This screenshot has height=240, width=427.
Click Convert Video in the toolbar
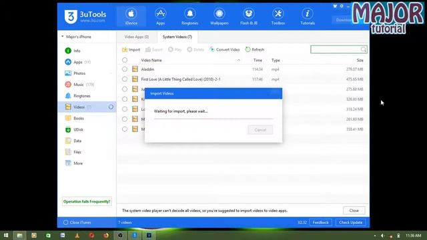click(225, 49)
